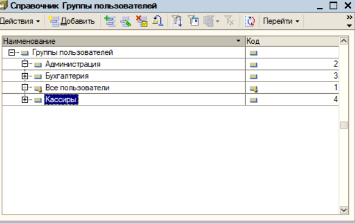355x223 pixels.
Task: Open the Перейти dropdown menu
Action: pos(281,21)
